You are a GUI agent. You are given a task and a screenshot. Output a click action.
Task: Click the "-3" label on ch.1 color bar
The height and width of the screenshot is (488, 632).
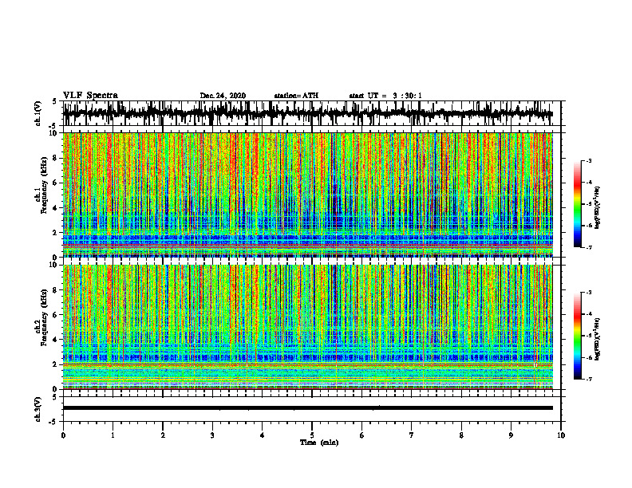point(588,160)
